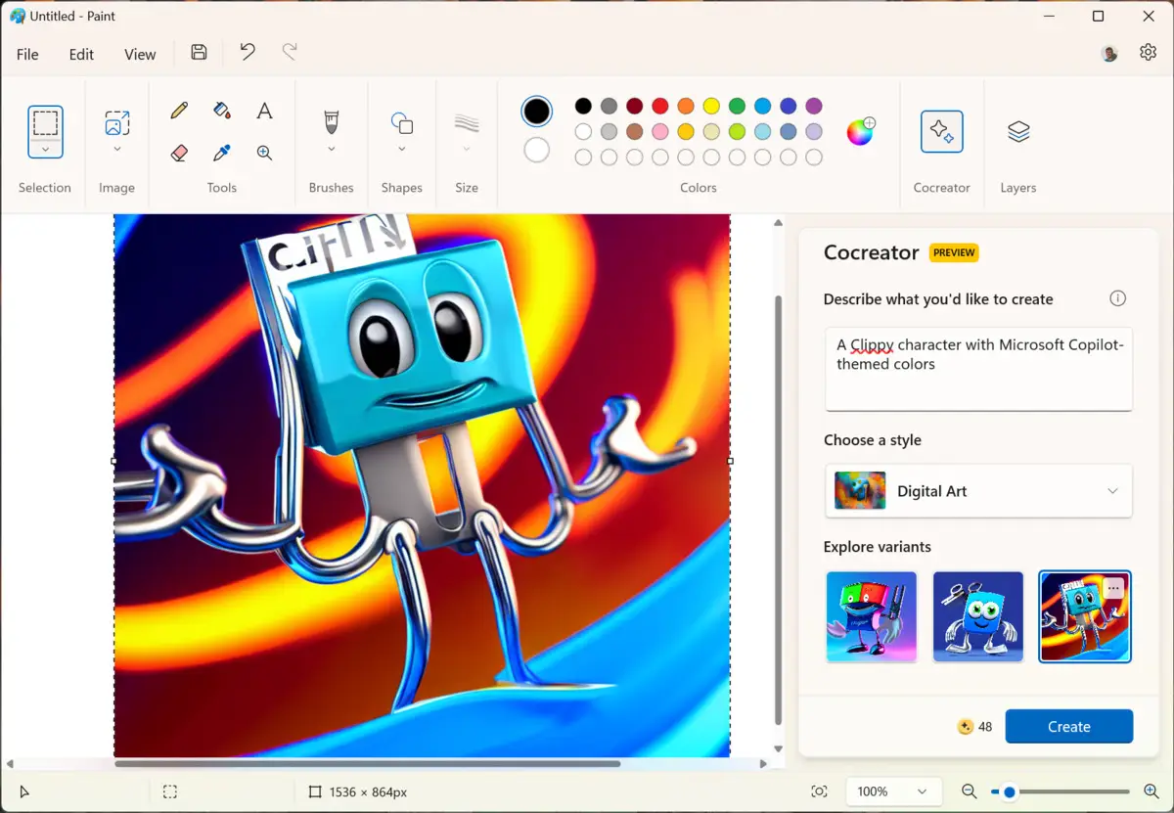Activate the Magnifier zoom tool
Viewport: 1174px width, 813px height.
264,153
